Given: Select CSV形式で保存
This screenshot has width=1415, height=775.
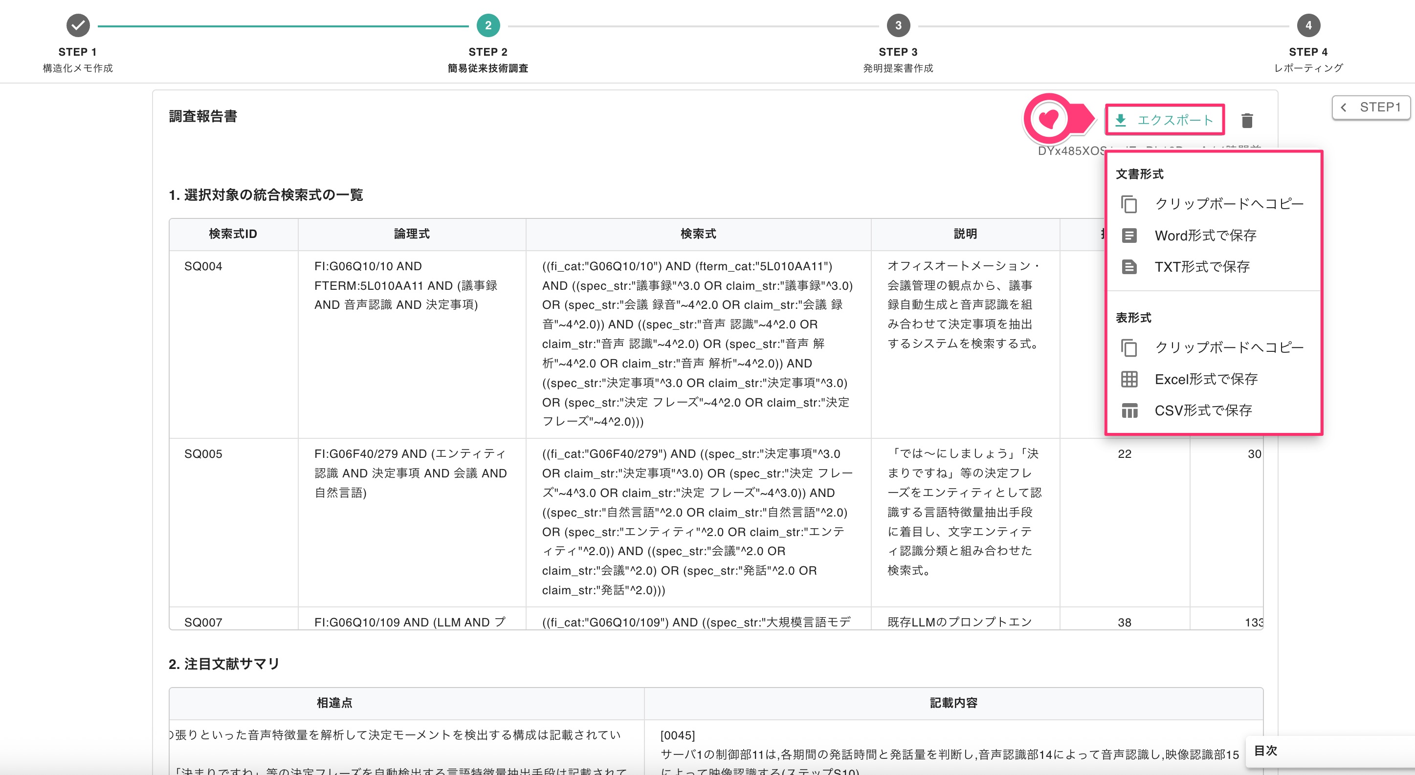Looking at the screenshot, I should [x=1214, y=410].
